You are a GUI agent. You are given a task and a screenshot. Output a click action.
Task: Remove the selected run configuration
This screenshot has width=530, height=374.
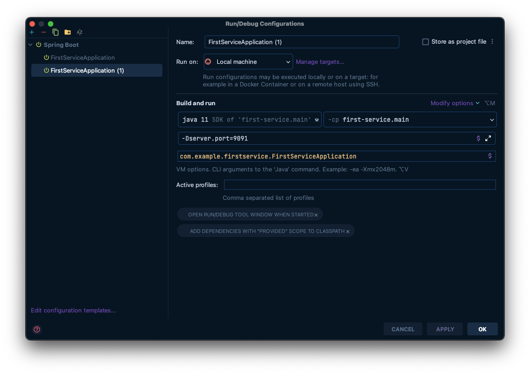pyautogui.click(x=44, y=32)
